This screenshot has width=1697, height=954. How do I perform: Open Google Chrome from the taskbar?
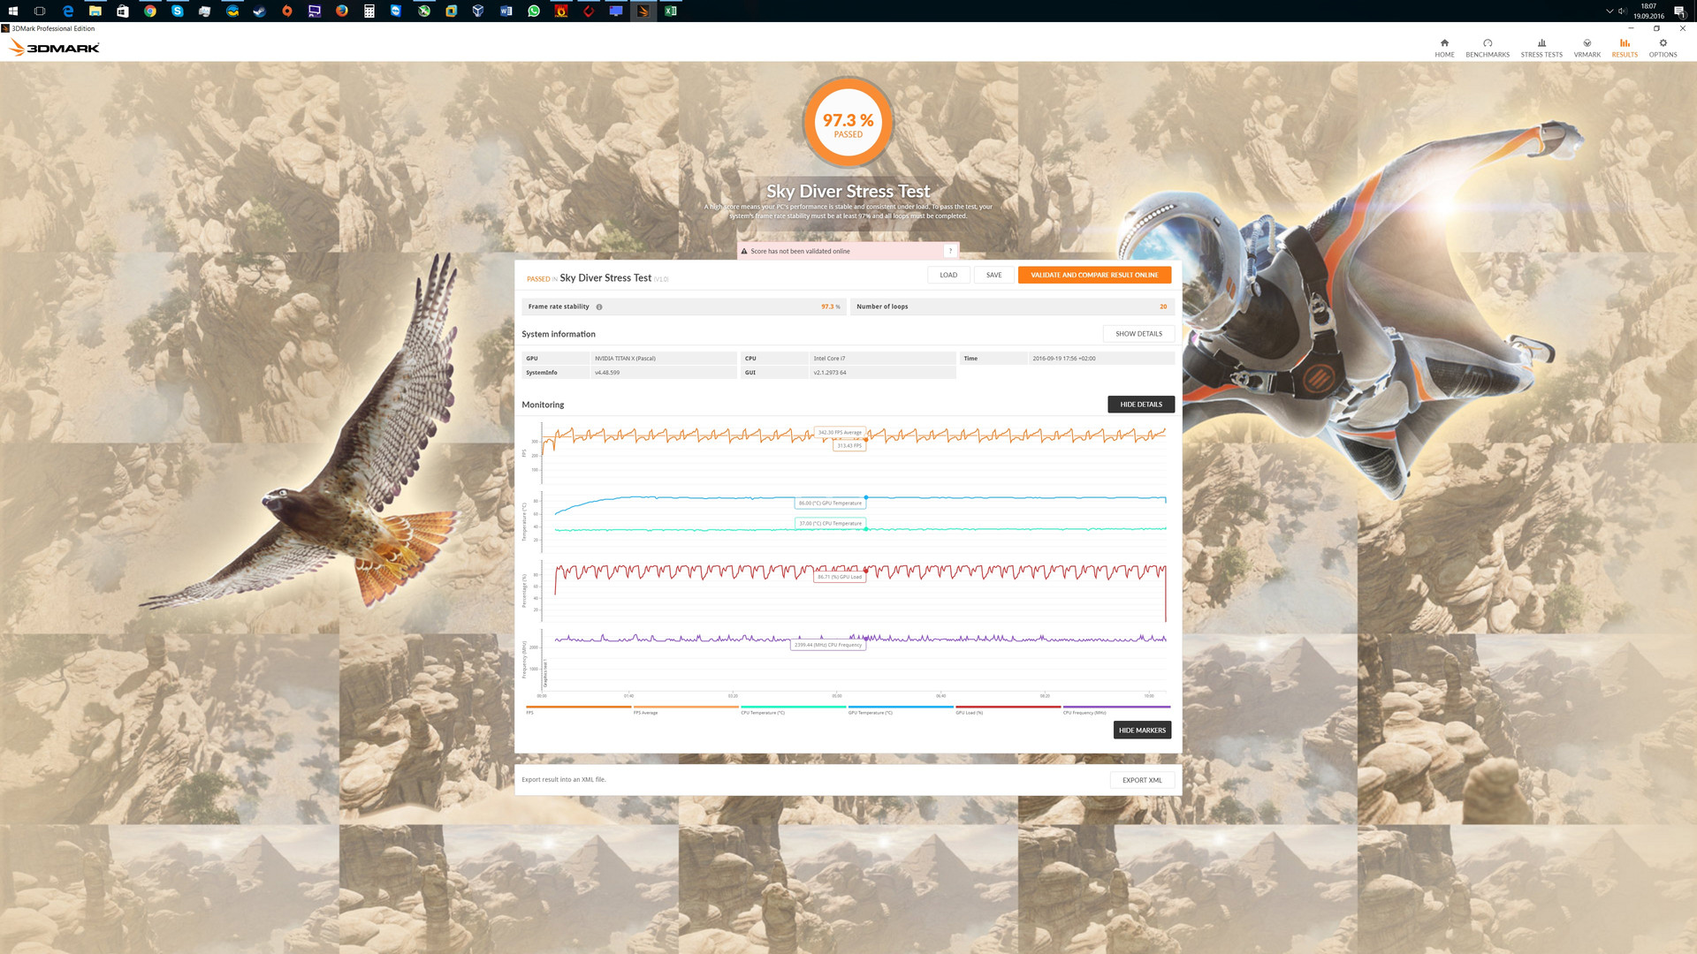coord(150,11)
